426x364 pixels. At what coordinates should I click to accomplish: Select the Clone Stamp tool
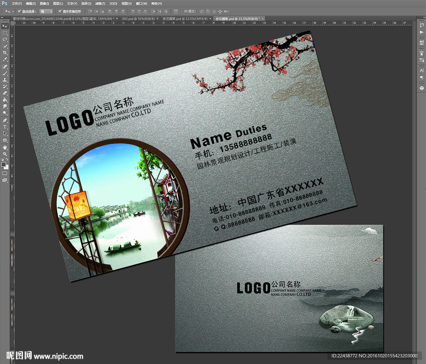tap(5, 80)
